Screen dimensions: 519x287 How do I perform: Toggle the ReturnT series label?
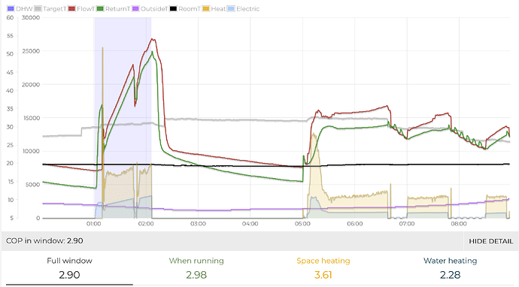117,9
